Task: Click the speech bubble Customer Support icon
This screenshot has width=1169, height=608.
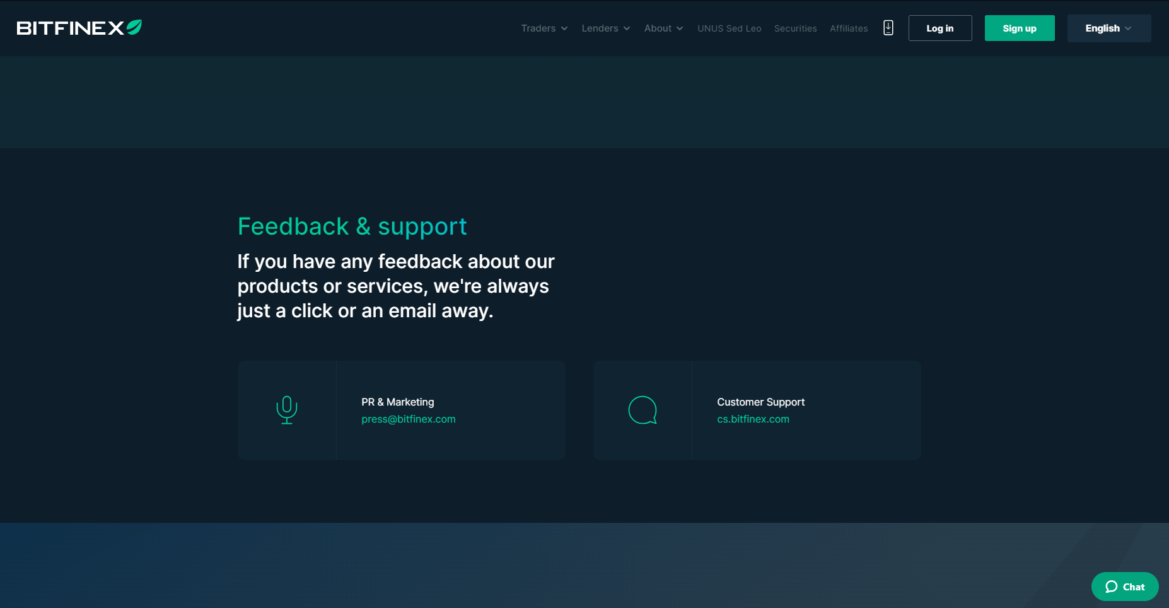Action: coord(643,410)
